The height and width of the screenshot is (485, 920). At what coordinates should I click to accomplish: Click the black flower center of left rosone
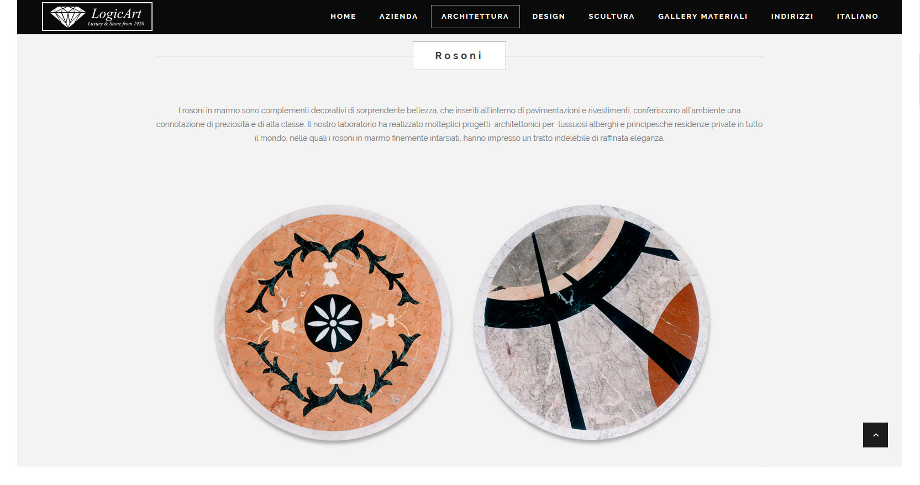(x=333, y=324)
